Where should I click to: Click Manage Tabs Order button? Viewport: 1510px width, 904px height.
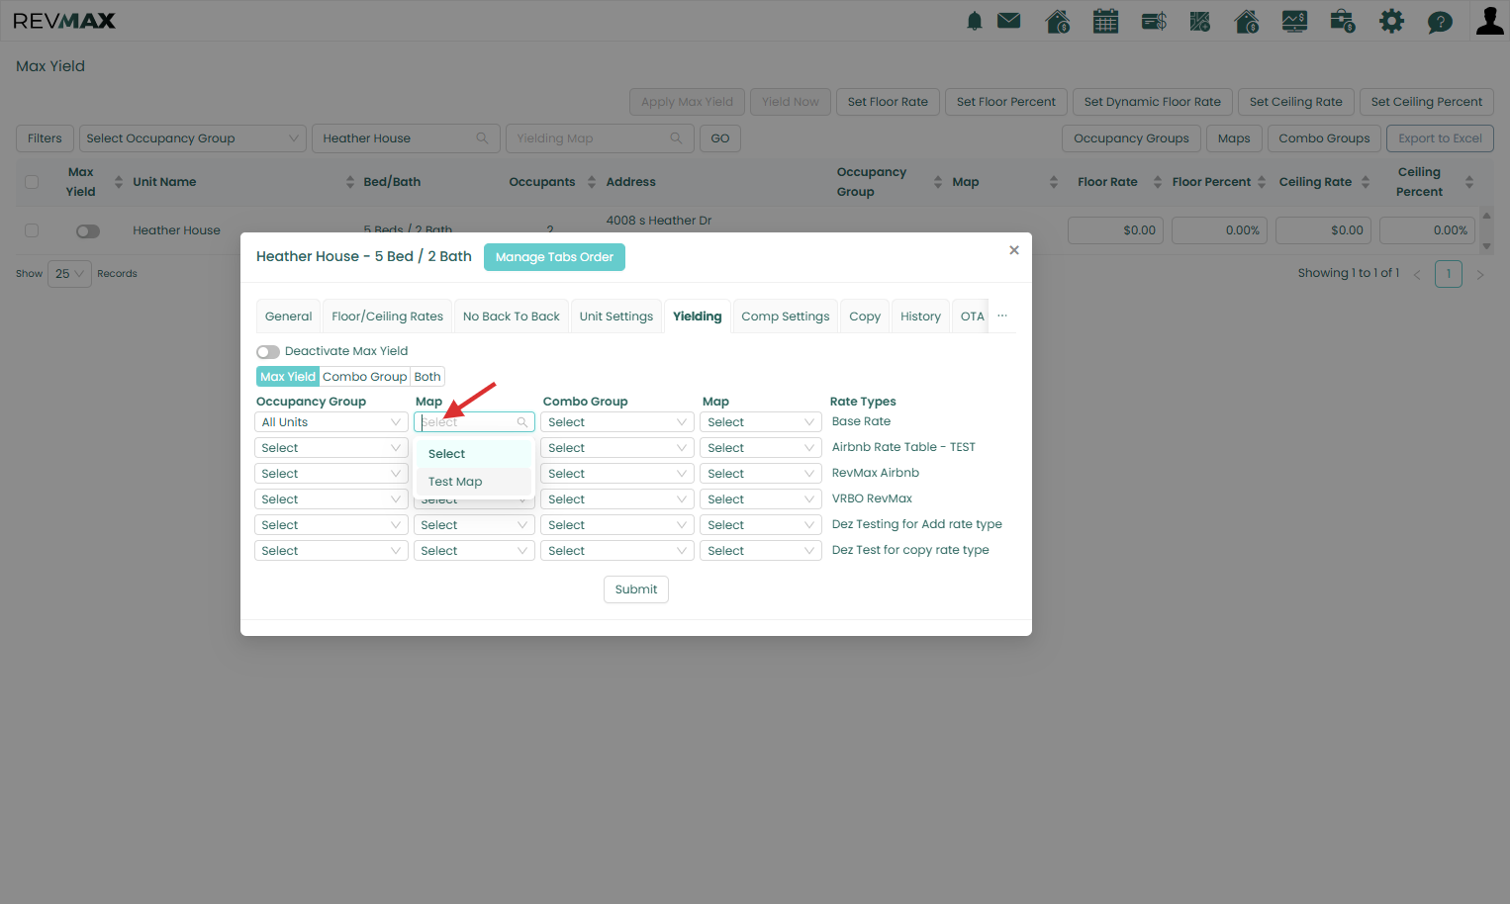[554, 257]
